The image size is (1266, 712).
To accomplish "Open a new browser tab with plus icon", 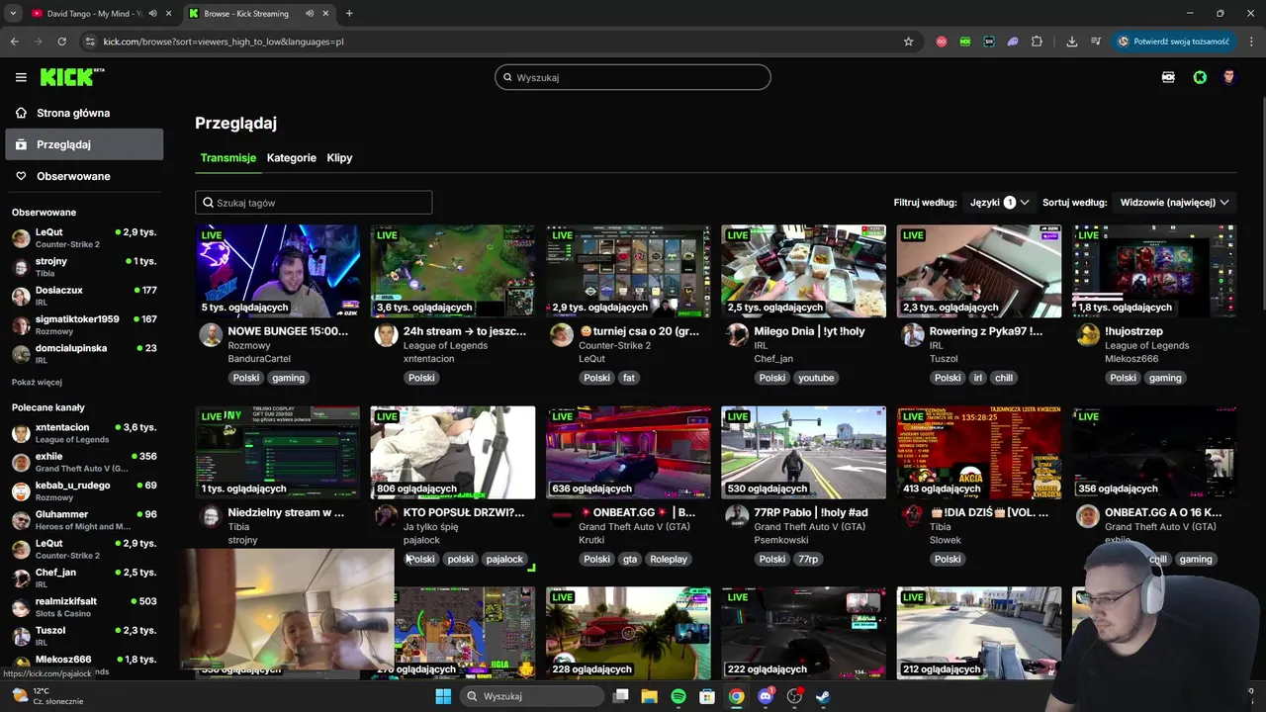I will click(x=349, y=14).
